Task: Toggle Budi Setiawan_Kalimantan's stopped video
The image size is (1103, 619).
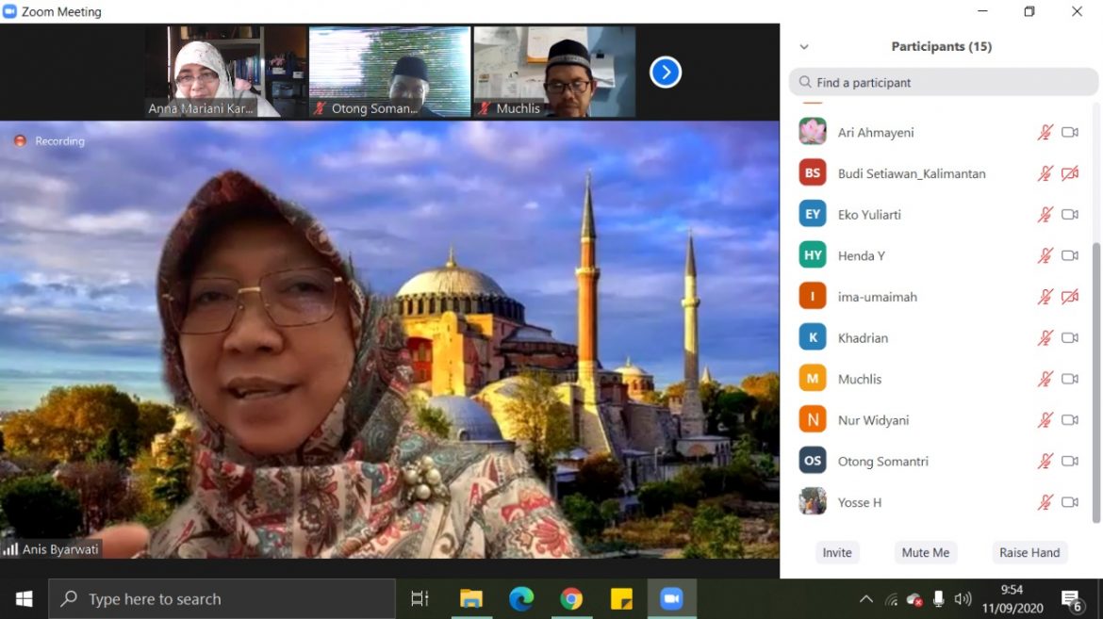Action: click(1070, 173)
